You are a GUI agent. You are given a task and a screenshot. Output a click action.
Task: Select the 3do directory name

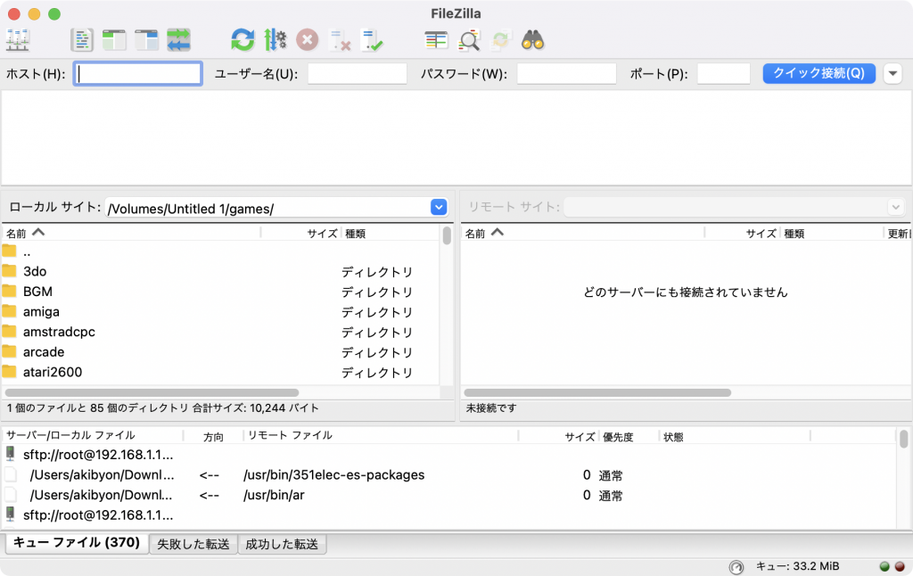pyautogui.click(x=35, y=271)
